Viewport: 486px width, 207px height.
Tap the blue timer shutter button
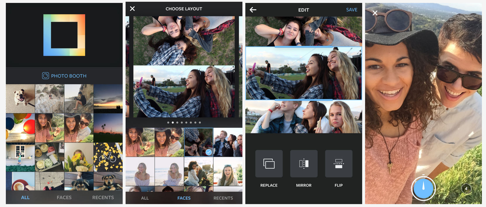coord(423,189)
